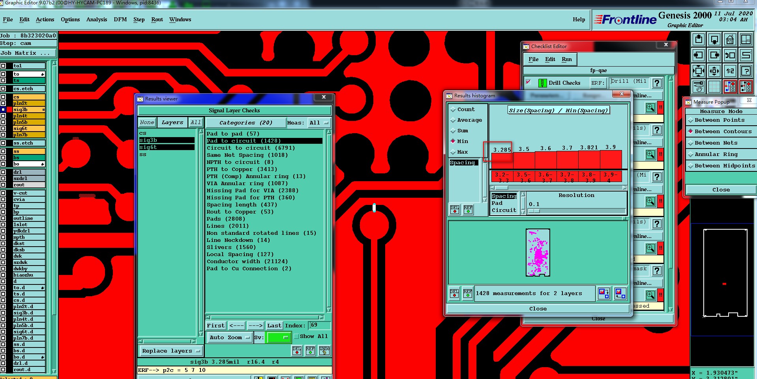Viewport: 757px width, 379px height.
Task: Click the S-shaped snake path icon
Action: click(x=746, y=55)
